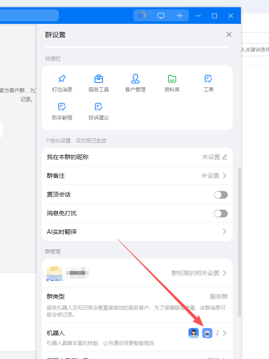
Task: Expand the AI实时翻译 settings row
Action: click(x=224, y=232)
